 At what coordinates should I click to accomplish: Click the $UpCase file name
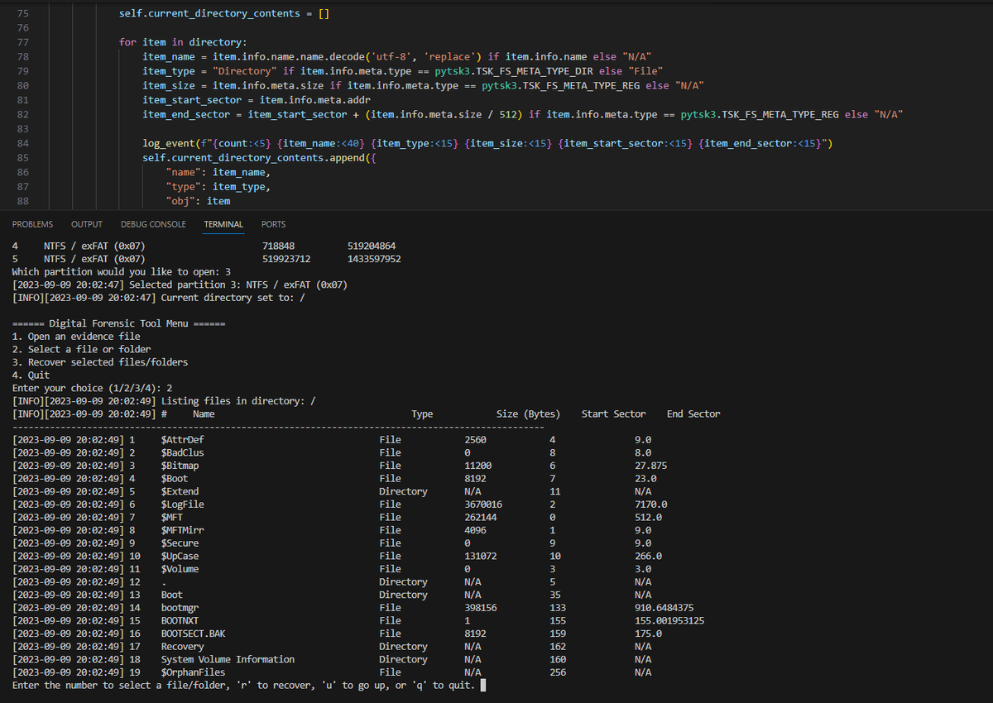180,556
